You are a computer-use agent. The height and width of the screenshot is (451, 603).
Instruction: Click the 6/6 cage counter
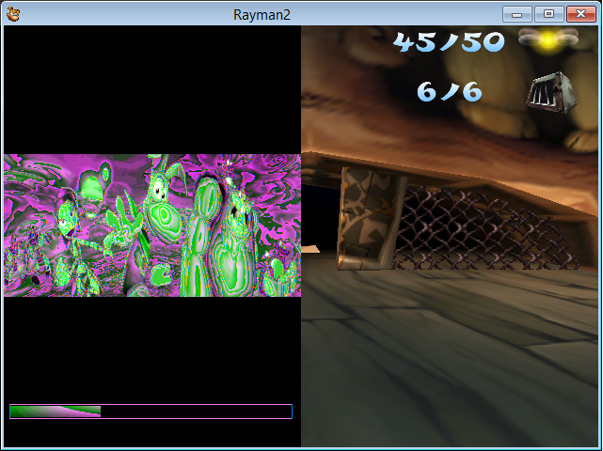(x=449, y=91)
